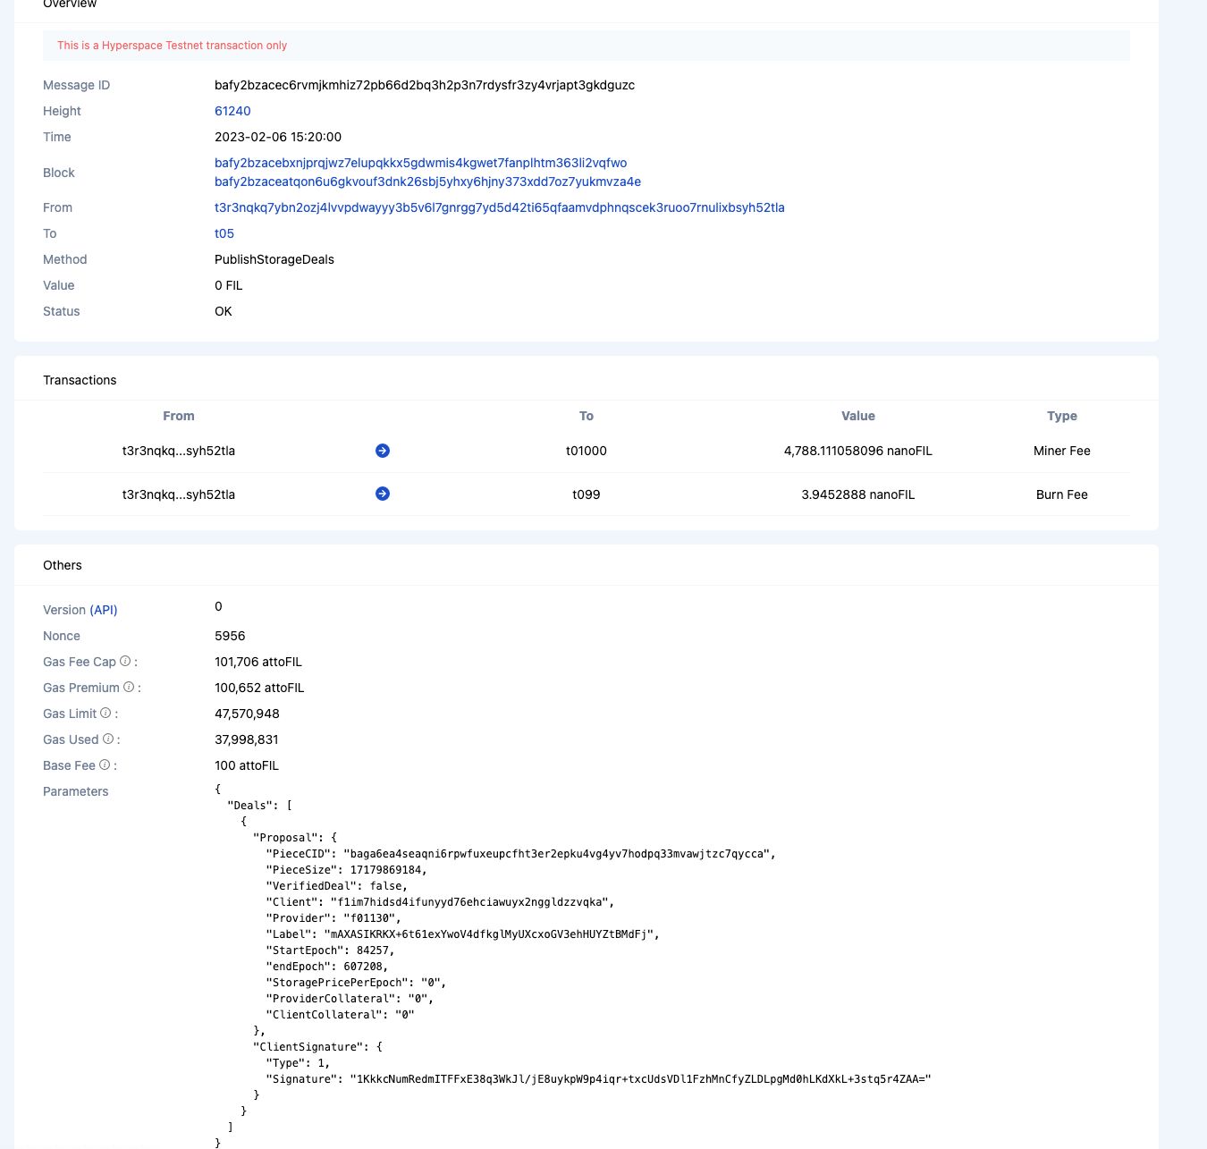
Task: Click From address in Burn Fee row
Action: point(179,494)
